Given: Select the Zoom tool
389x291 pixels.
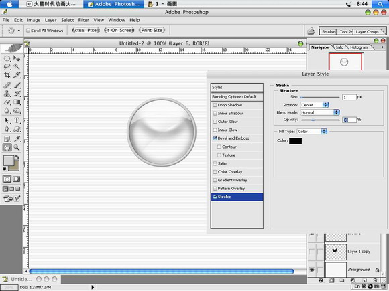Looking at the screenshot, I should [x=17, y=147].
